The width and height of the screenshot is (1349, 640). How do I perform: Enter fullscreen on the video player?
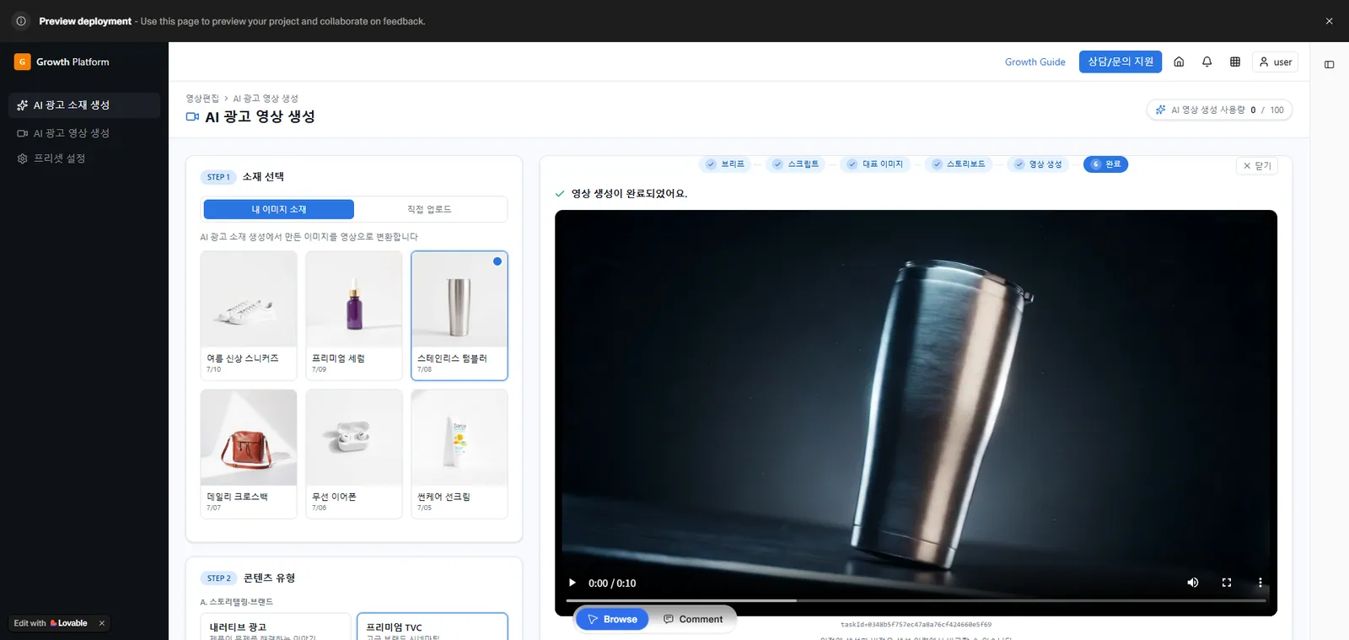[1227, 583]
